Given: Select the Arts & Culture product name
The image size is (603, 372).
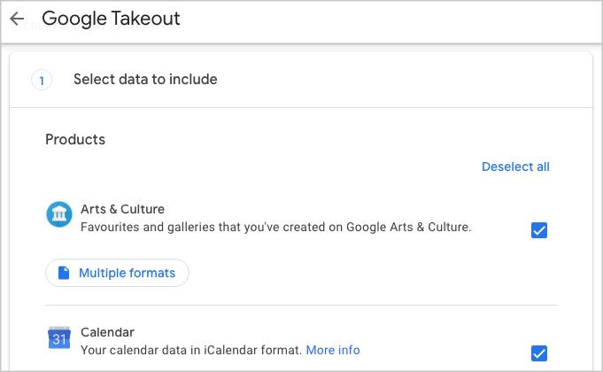Looking at the screenshot, I should pos(122,209).
